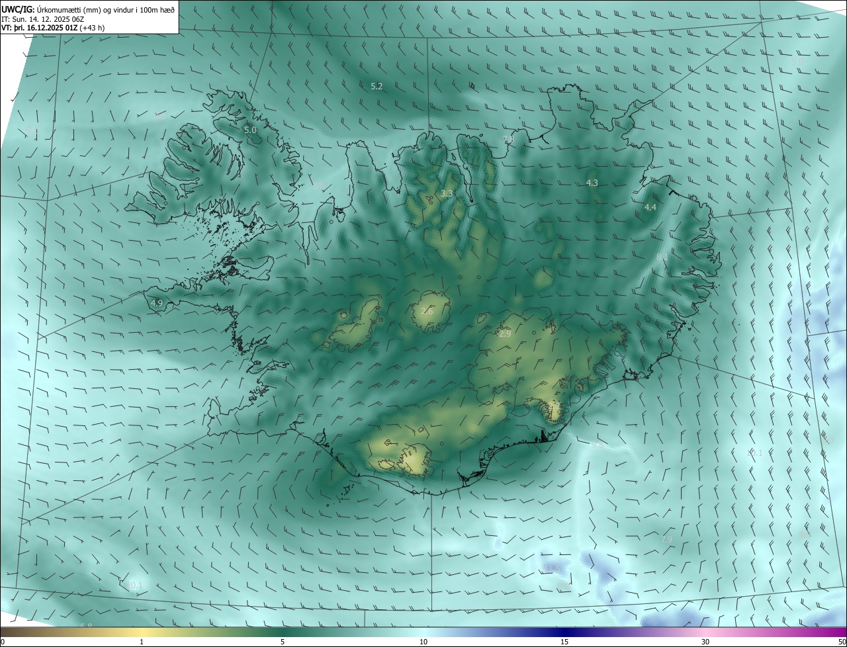Click the colorbar tick label 10

423,642
